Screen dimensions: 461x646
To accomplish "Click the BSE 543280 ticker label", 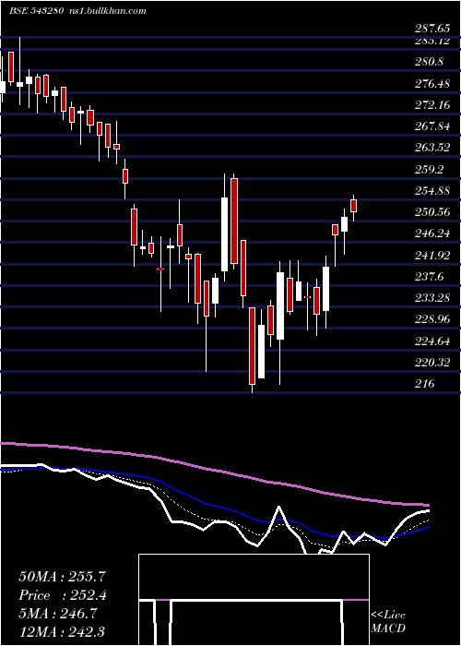I will tap(37, 11).
